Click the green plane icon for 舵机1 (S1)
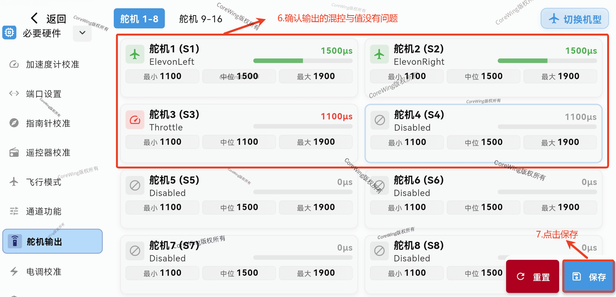The height and width of the screenshot is (297, 616). point(135,54)
